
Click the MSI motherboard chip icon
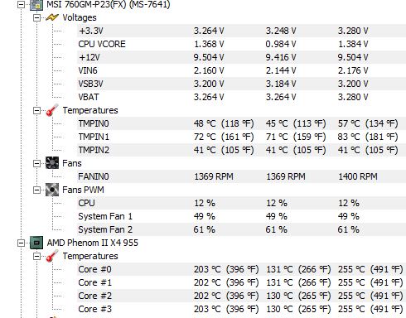point(36,5)
